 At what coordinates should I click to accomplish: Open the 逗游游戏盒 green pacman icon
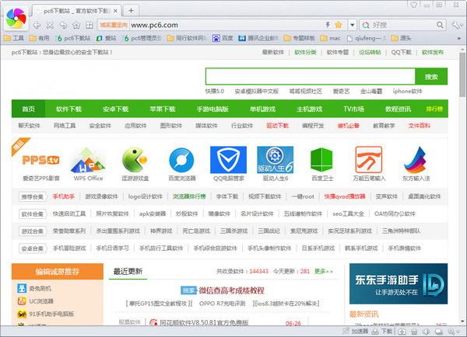(x=135, y=160)
